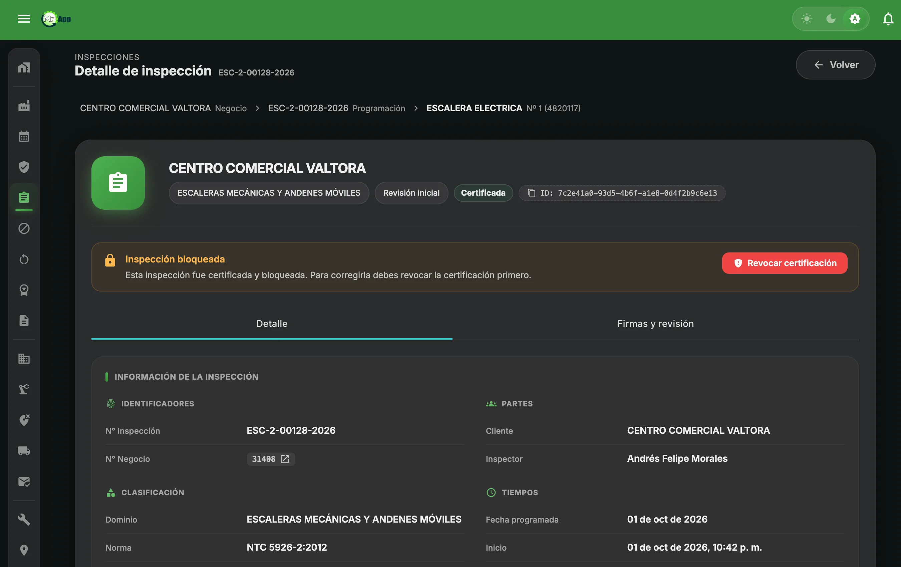The image size is (901, 567).
Task: Switch to the Detalle tab
Action: 272,324
